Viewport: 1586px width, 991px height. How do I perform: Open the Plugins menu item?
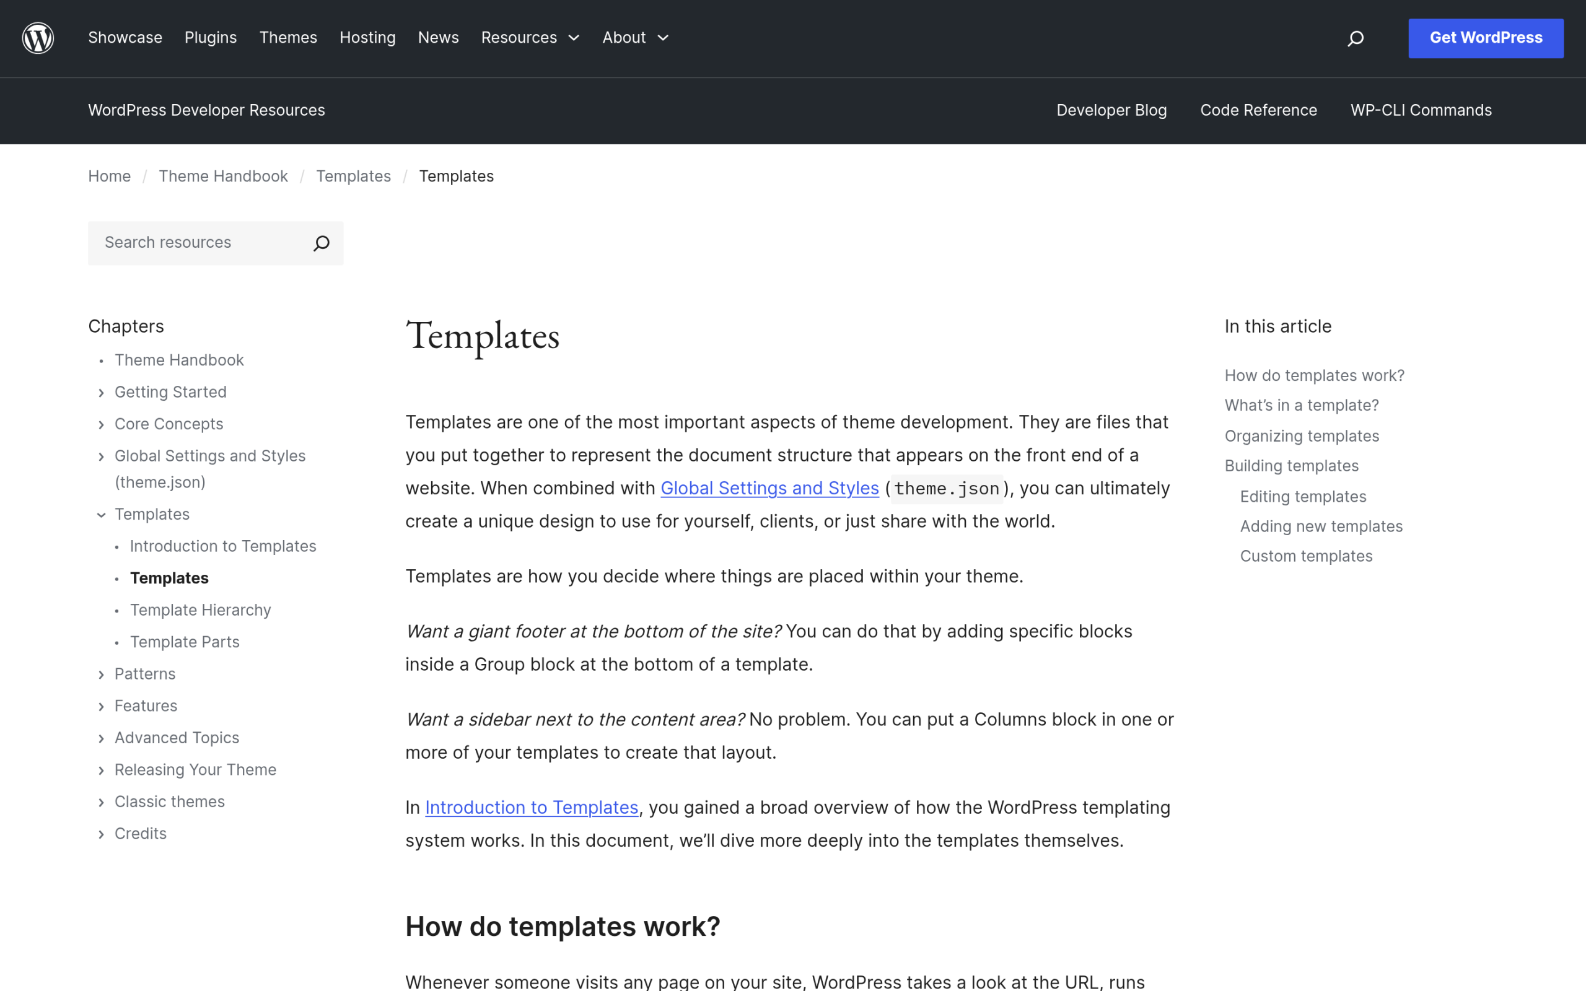(x=211, y=38)
